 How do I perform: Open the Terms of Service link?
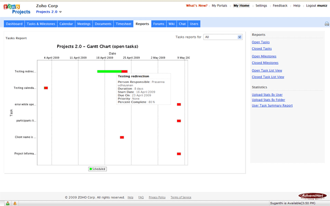(x=181, y=197)
